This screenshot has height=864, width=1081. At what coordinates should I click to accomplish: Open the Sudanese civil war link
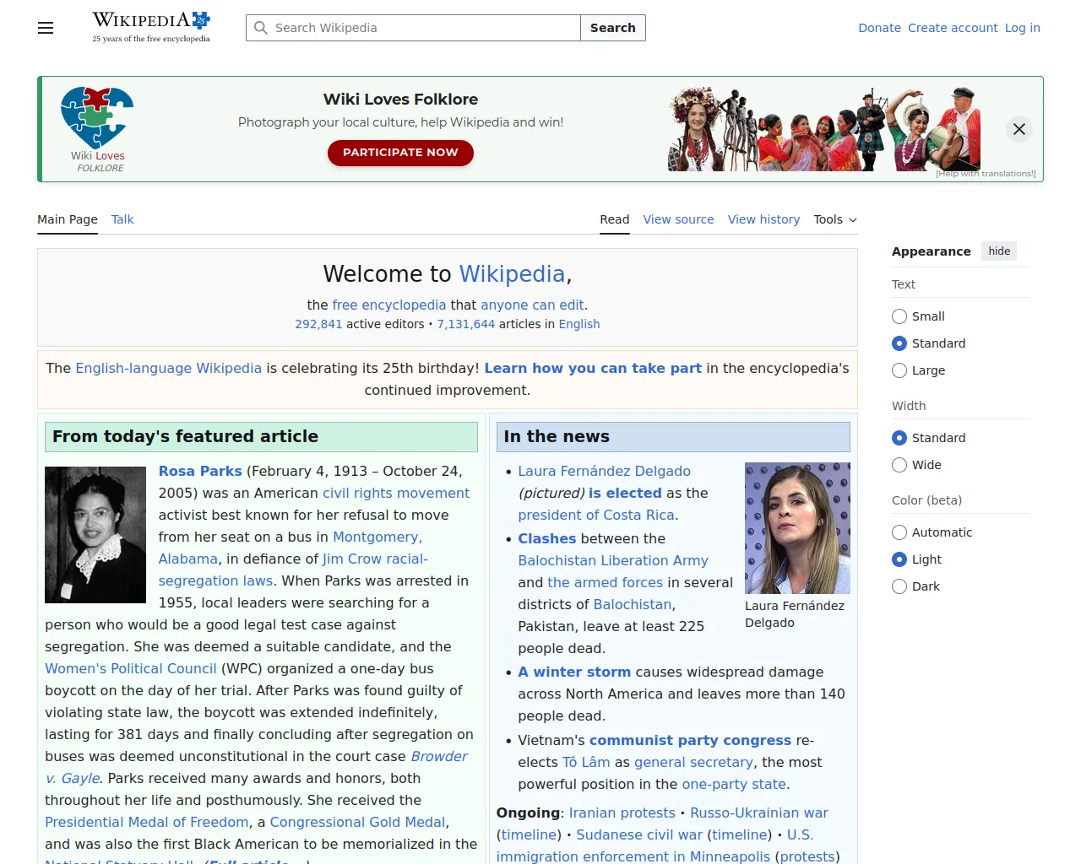pyautogui.click(x=639, y=834)
